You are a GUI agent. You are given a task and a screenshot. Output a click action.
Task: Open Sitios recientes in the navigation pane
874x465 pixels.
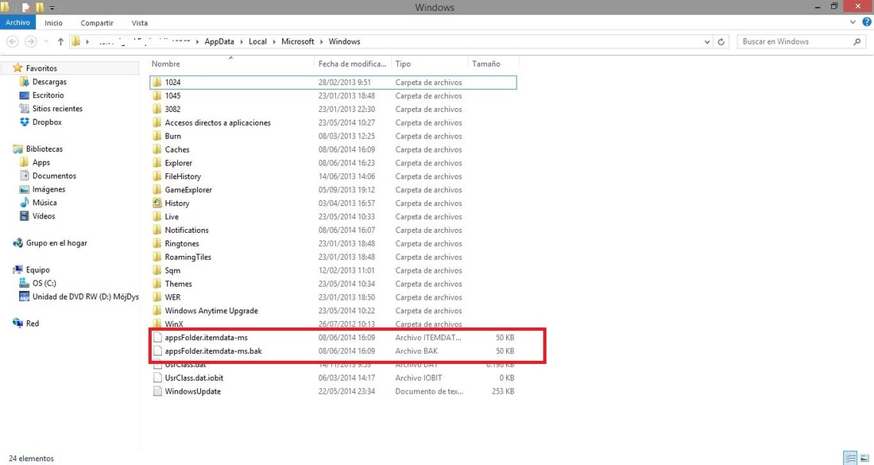point(57,109)
